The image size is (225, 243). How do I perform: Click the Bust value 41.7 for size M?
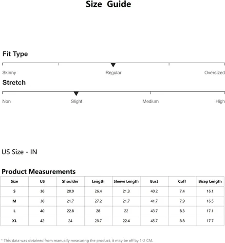(154, 201)
